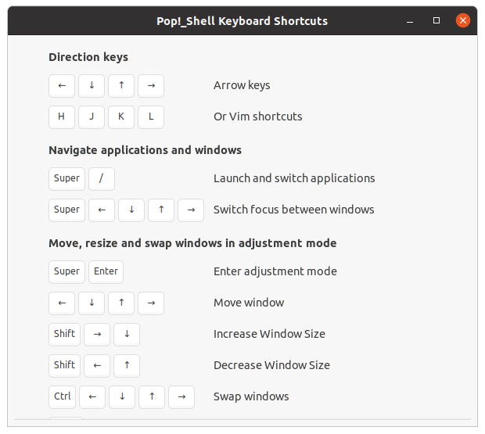
Task: Click right arrow key in Swap windows row
Action: (x=181, y=397)
